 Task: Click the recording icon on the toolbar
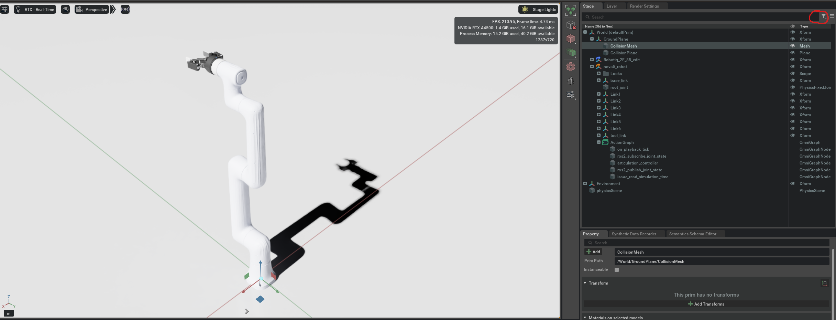point(125,9)
